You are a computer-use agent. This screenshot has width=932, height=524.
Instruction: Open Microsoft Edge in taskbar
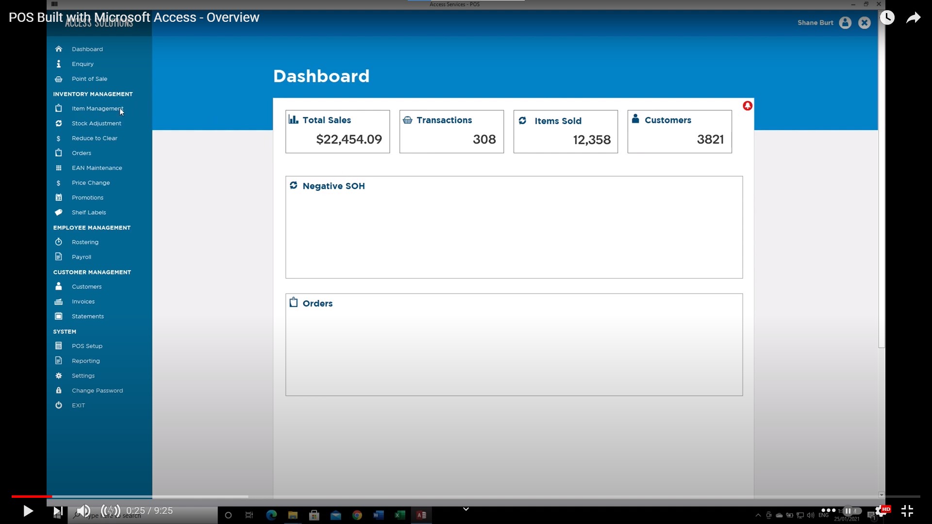tap(271, 515)
